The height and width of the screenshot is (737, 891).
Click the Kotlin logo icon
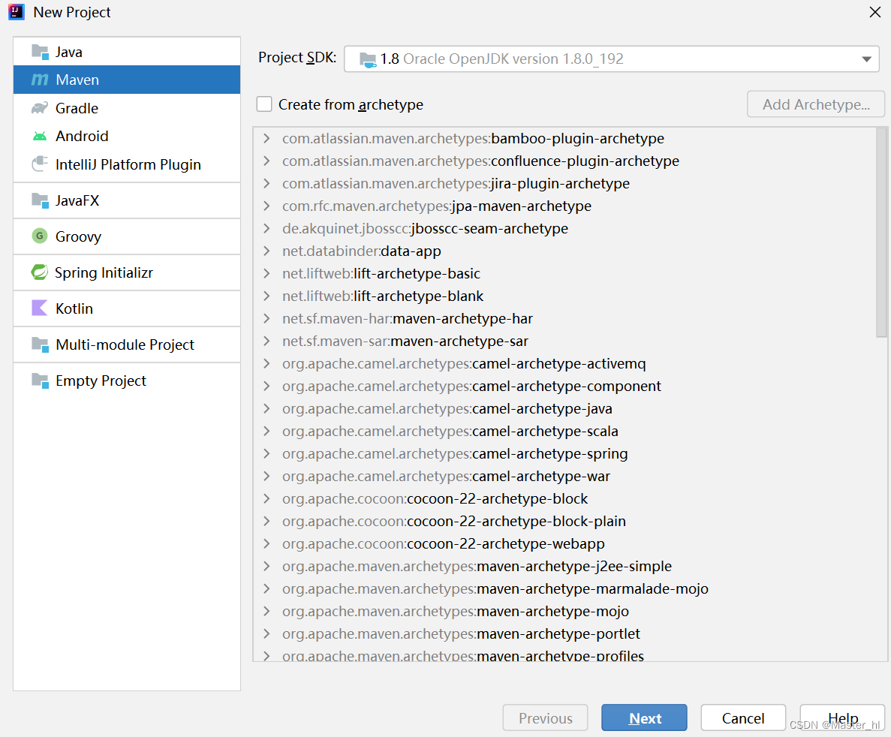tap(40, 308)
